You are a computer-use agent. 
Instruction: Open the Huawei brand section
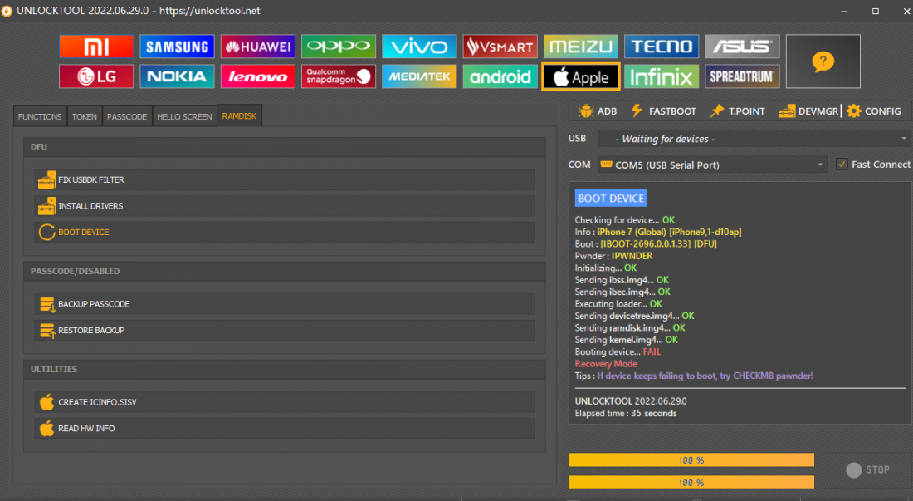(x=258, y=47)
